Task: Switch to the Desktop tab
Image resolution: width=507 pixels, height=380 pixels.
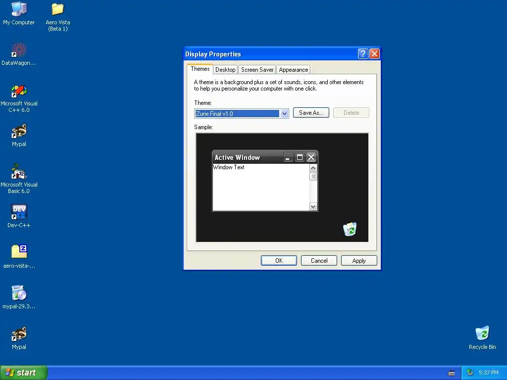Action: 225,70
